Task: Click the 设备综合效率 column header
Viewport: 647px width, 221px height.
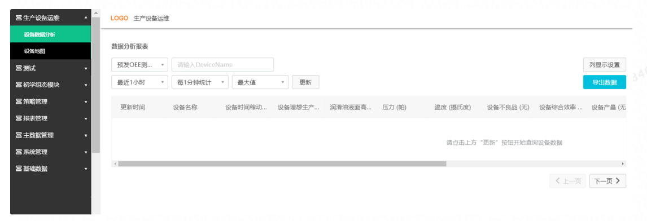Action: coord(561,107)
